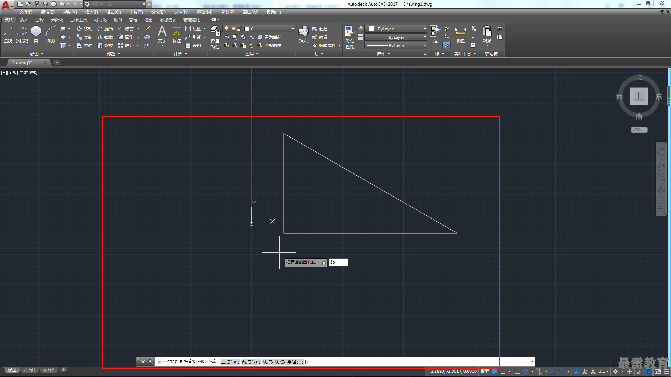Screen dimensions: 671x377
Task: Toggle 2D object snap in status bar
Action: coord(562,371)
